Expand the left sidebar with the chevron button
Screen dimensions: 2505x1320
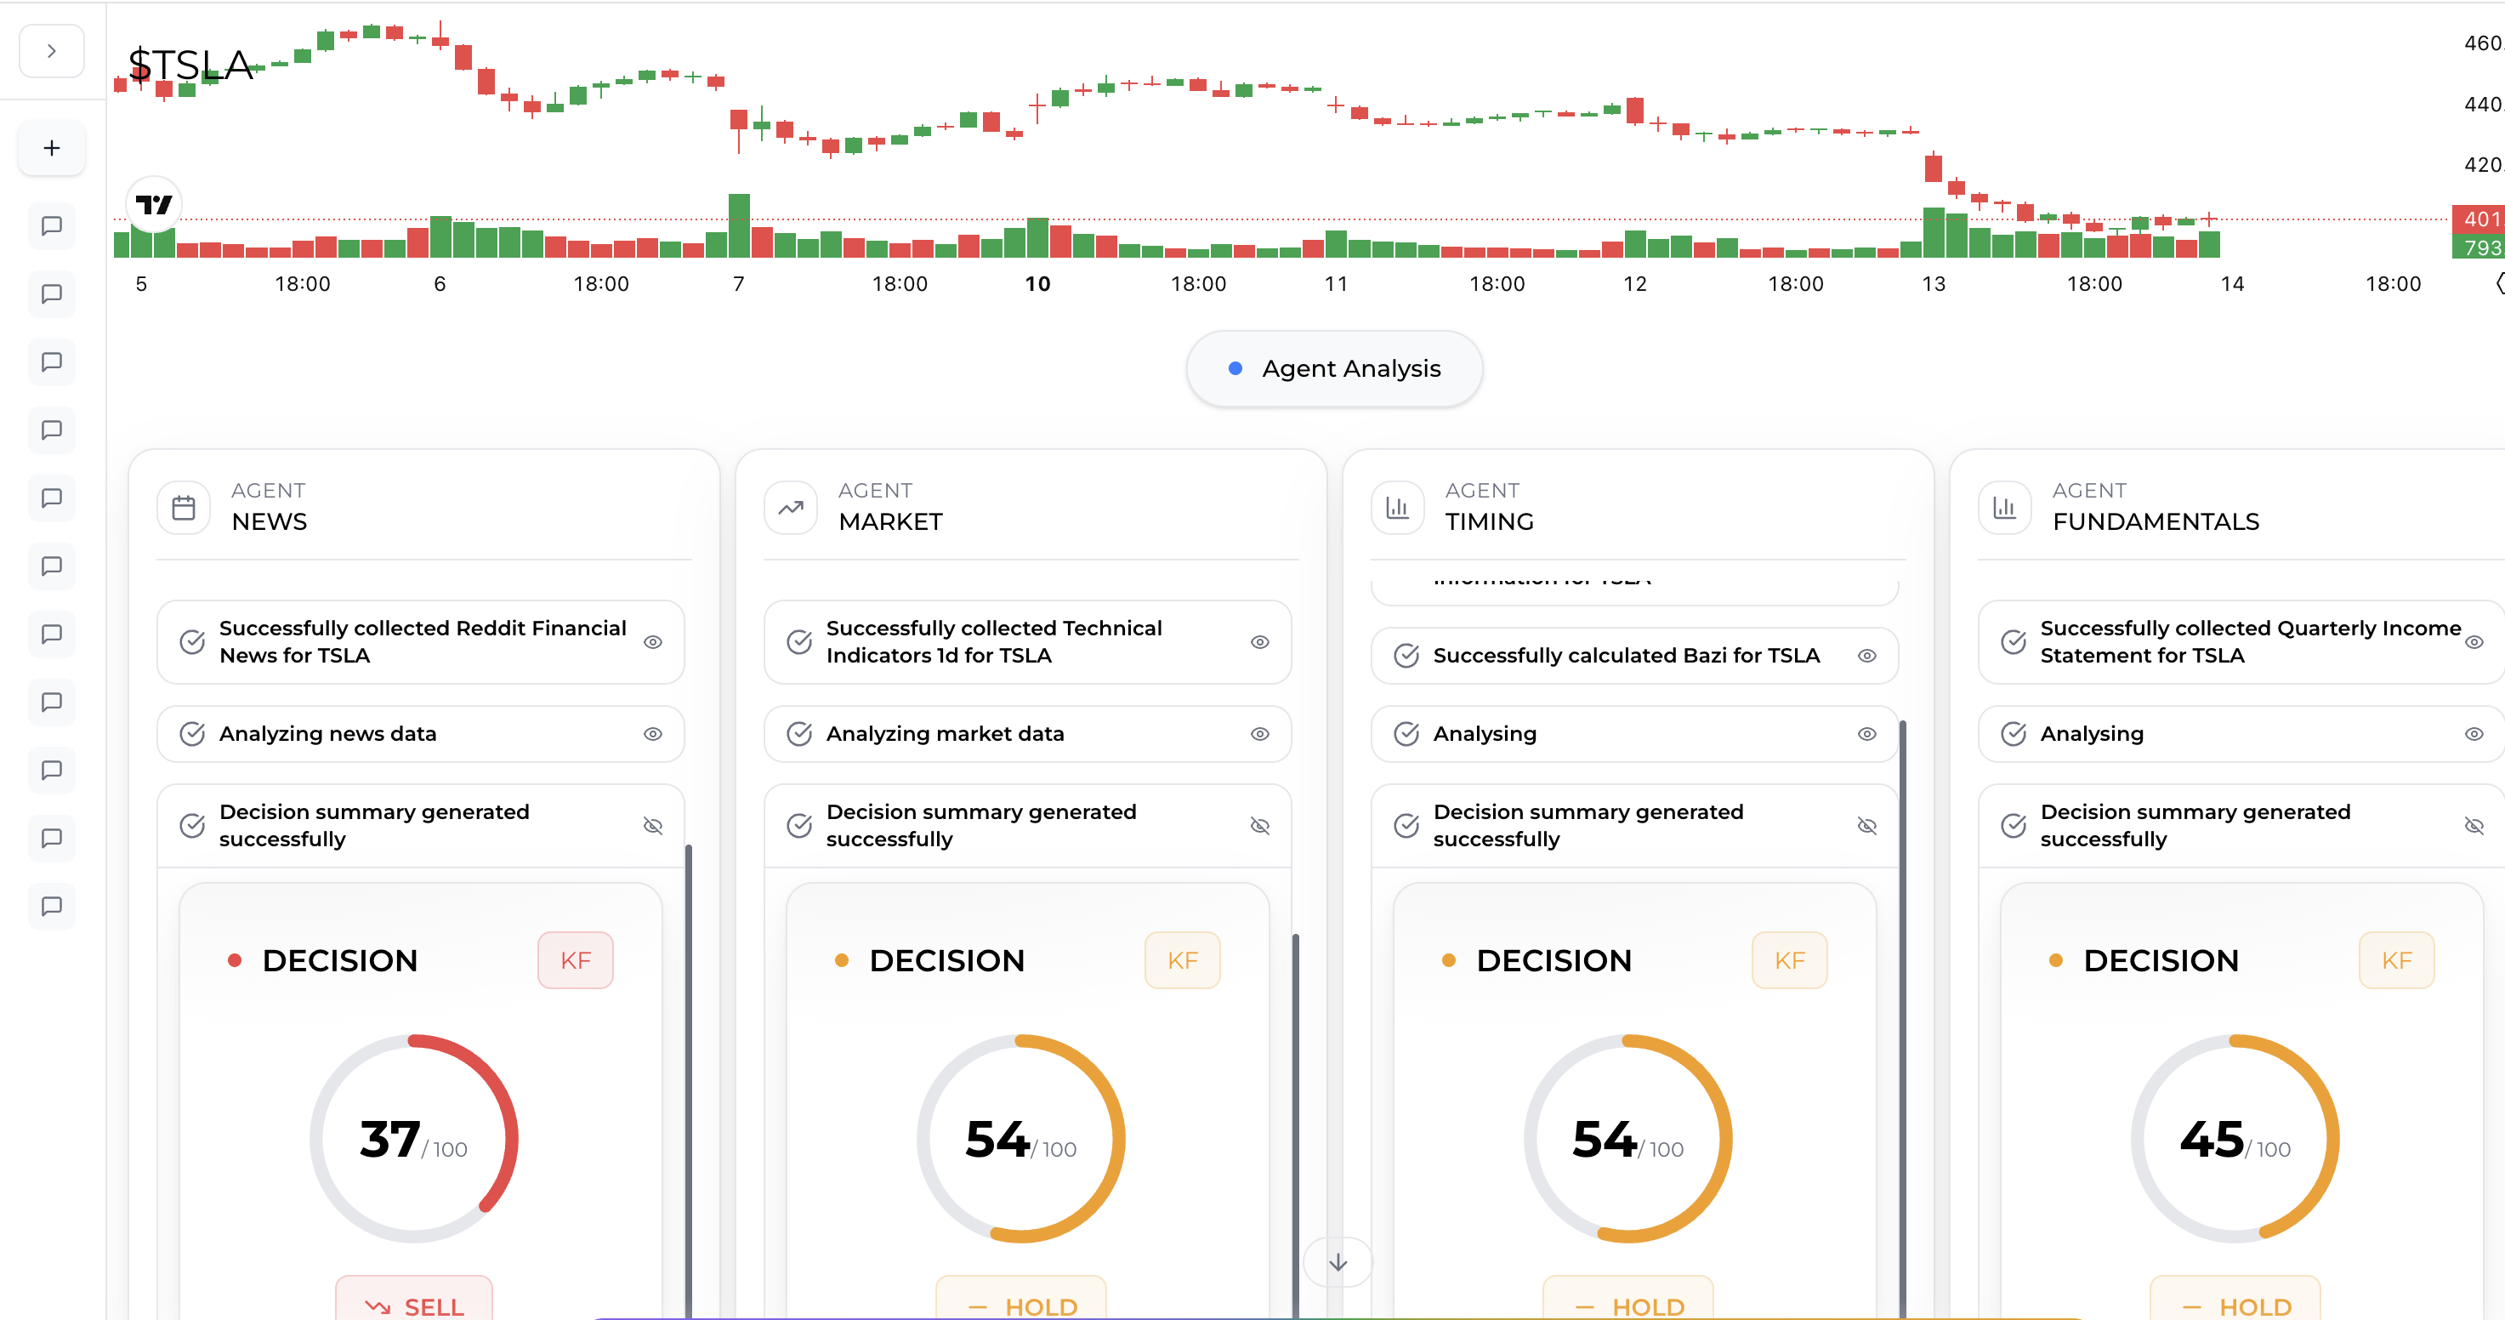(50, 50)
